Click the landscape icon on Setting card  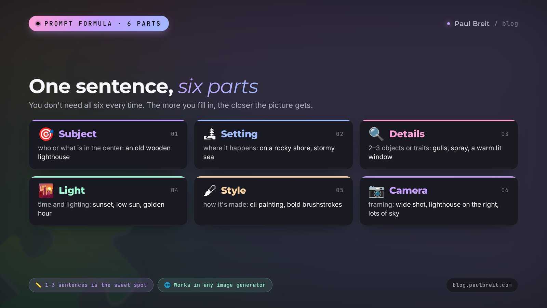pyautogui.click(x=210, y=134)
